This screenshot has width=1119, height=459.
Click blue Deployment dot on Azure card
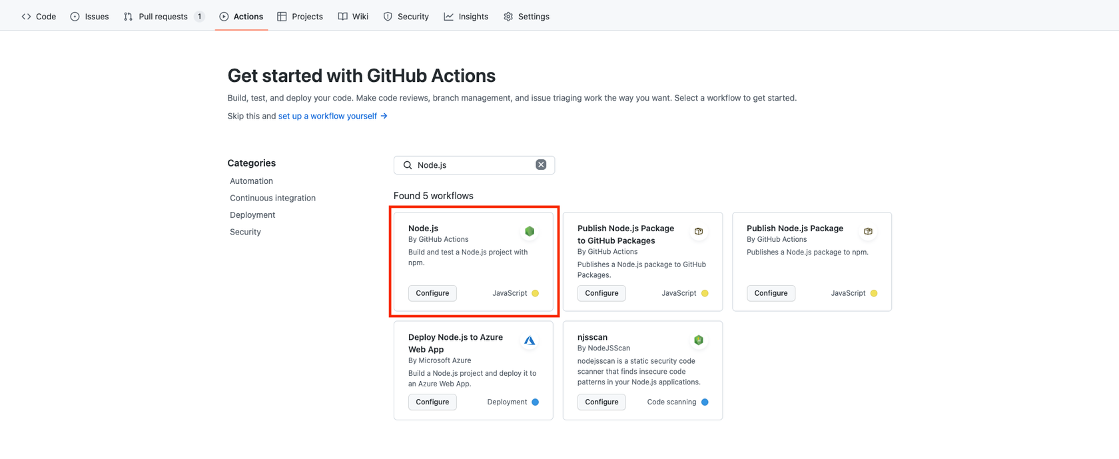[536, 402]
